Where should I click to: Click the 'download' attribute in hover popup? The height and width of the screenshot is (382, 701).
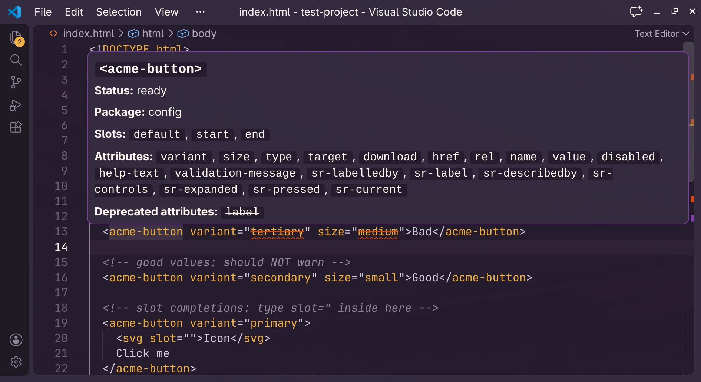coord(390,157)
